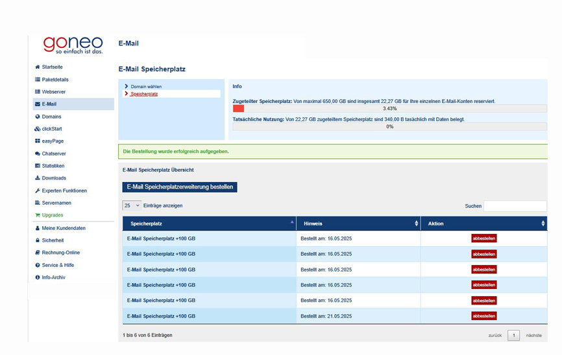Click the Info-Archiv info icon

[x=37, y=277]
